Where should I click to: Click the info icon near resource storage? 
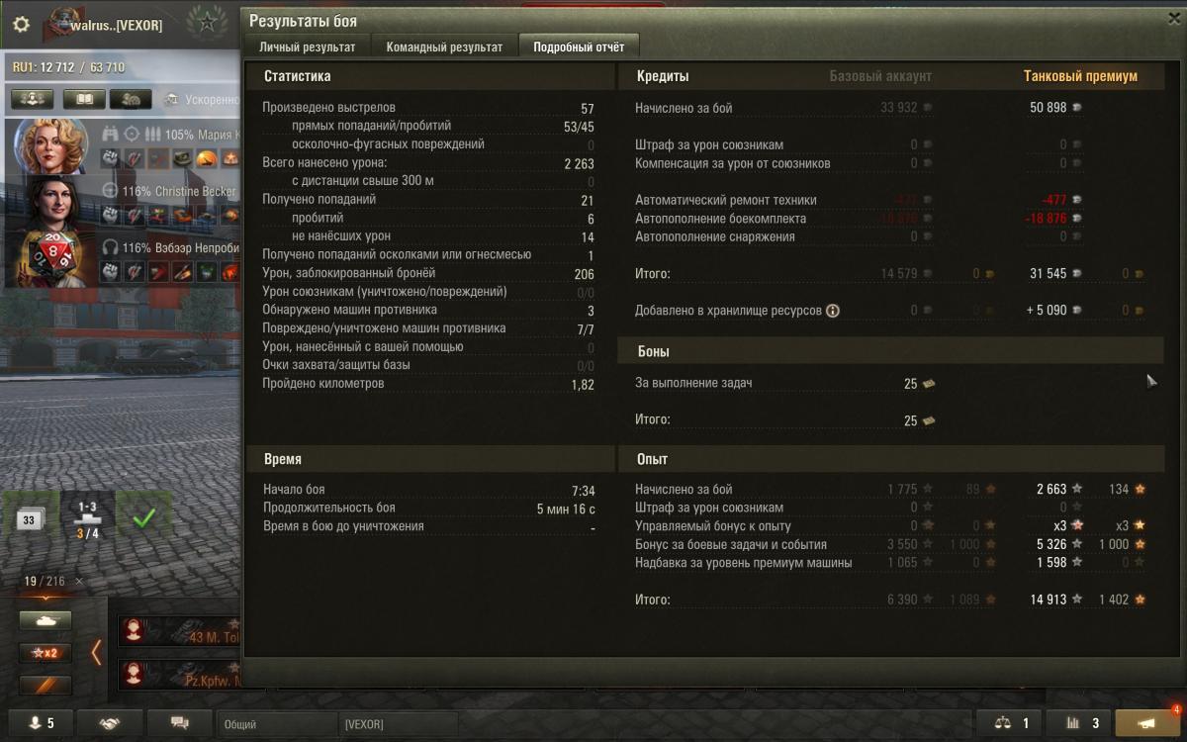click(x=832, y=311)
